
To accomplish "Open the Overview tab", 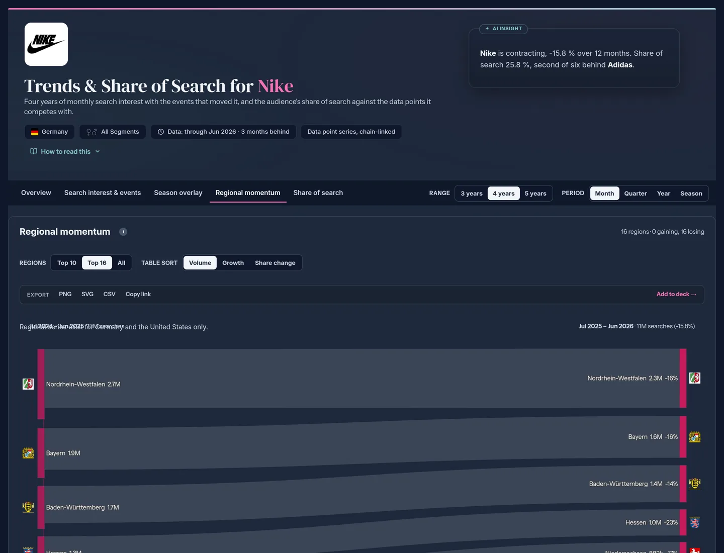I will click(36, 193).
